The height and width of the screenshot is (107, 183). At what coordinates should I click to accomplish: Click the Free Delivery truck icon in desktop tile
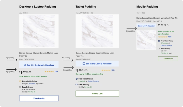(20, 87)
